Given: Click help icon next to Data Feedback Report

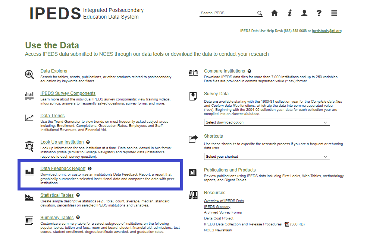Looking at the screenshot, I should pos(90,169).
